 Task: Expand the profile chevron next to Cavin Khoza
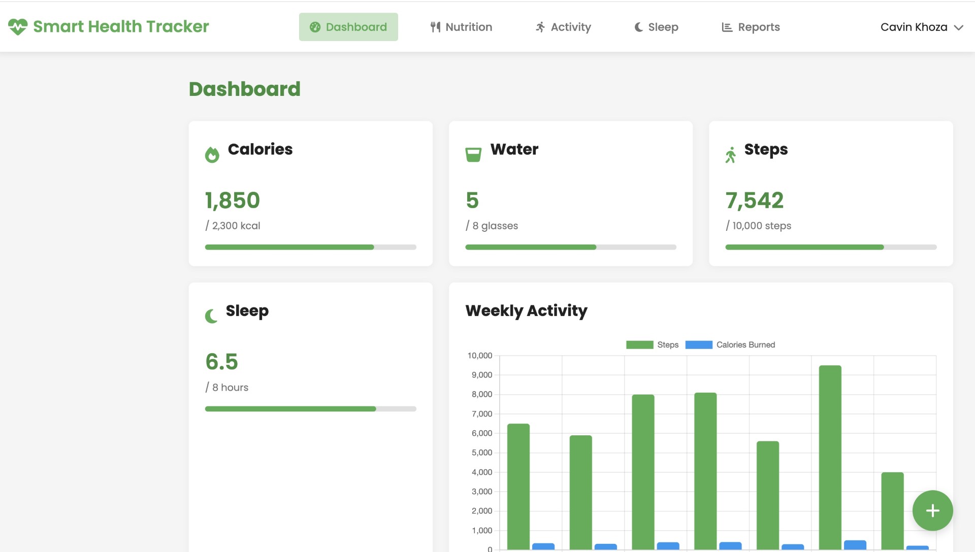pyautogui.click(x=959, y=28)
